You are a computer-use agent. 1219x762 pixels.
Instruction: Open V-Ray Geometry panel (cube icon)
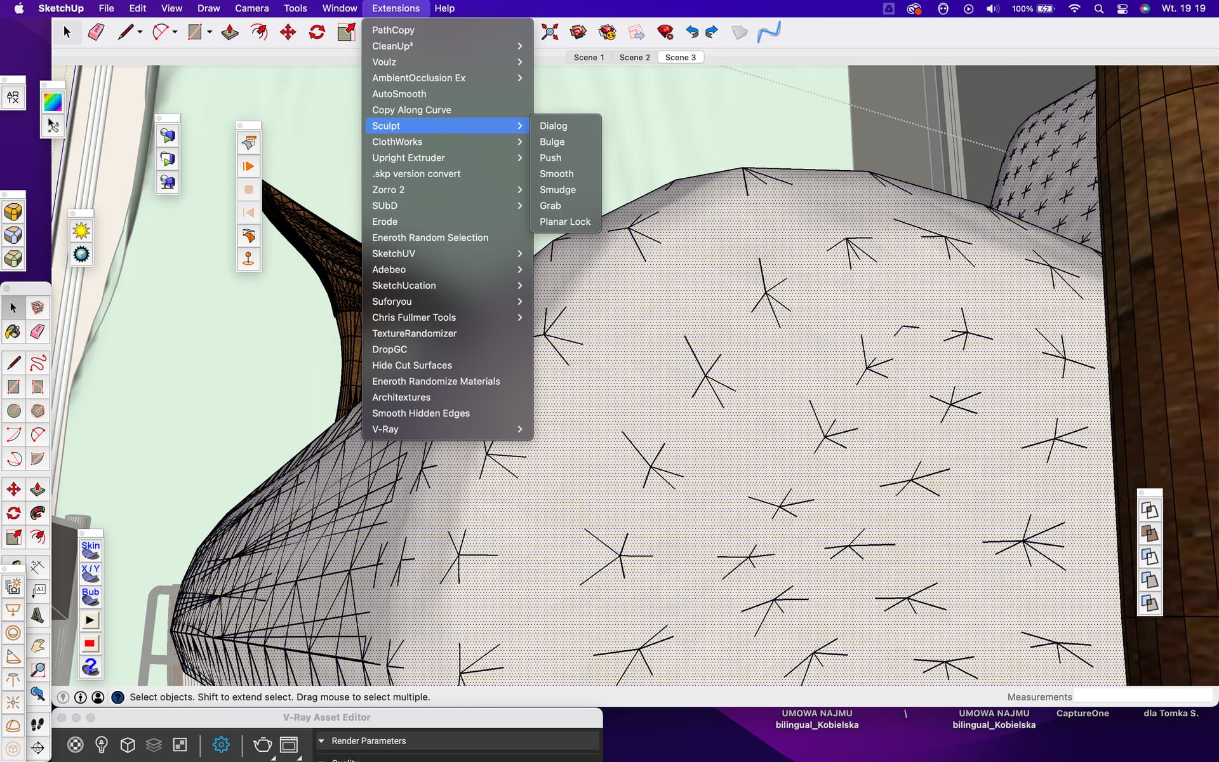[127, 745]
